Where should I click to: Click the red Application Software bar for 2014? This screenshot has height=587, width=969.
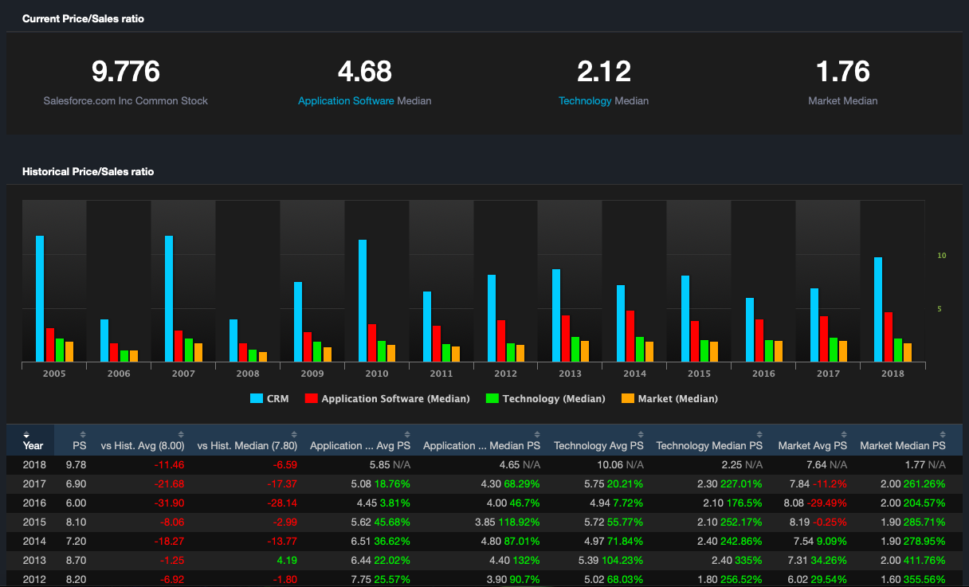(x=630, y=336)
